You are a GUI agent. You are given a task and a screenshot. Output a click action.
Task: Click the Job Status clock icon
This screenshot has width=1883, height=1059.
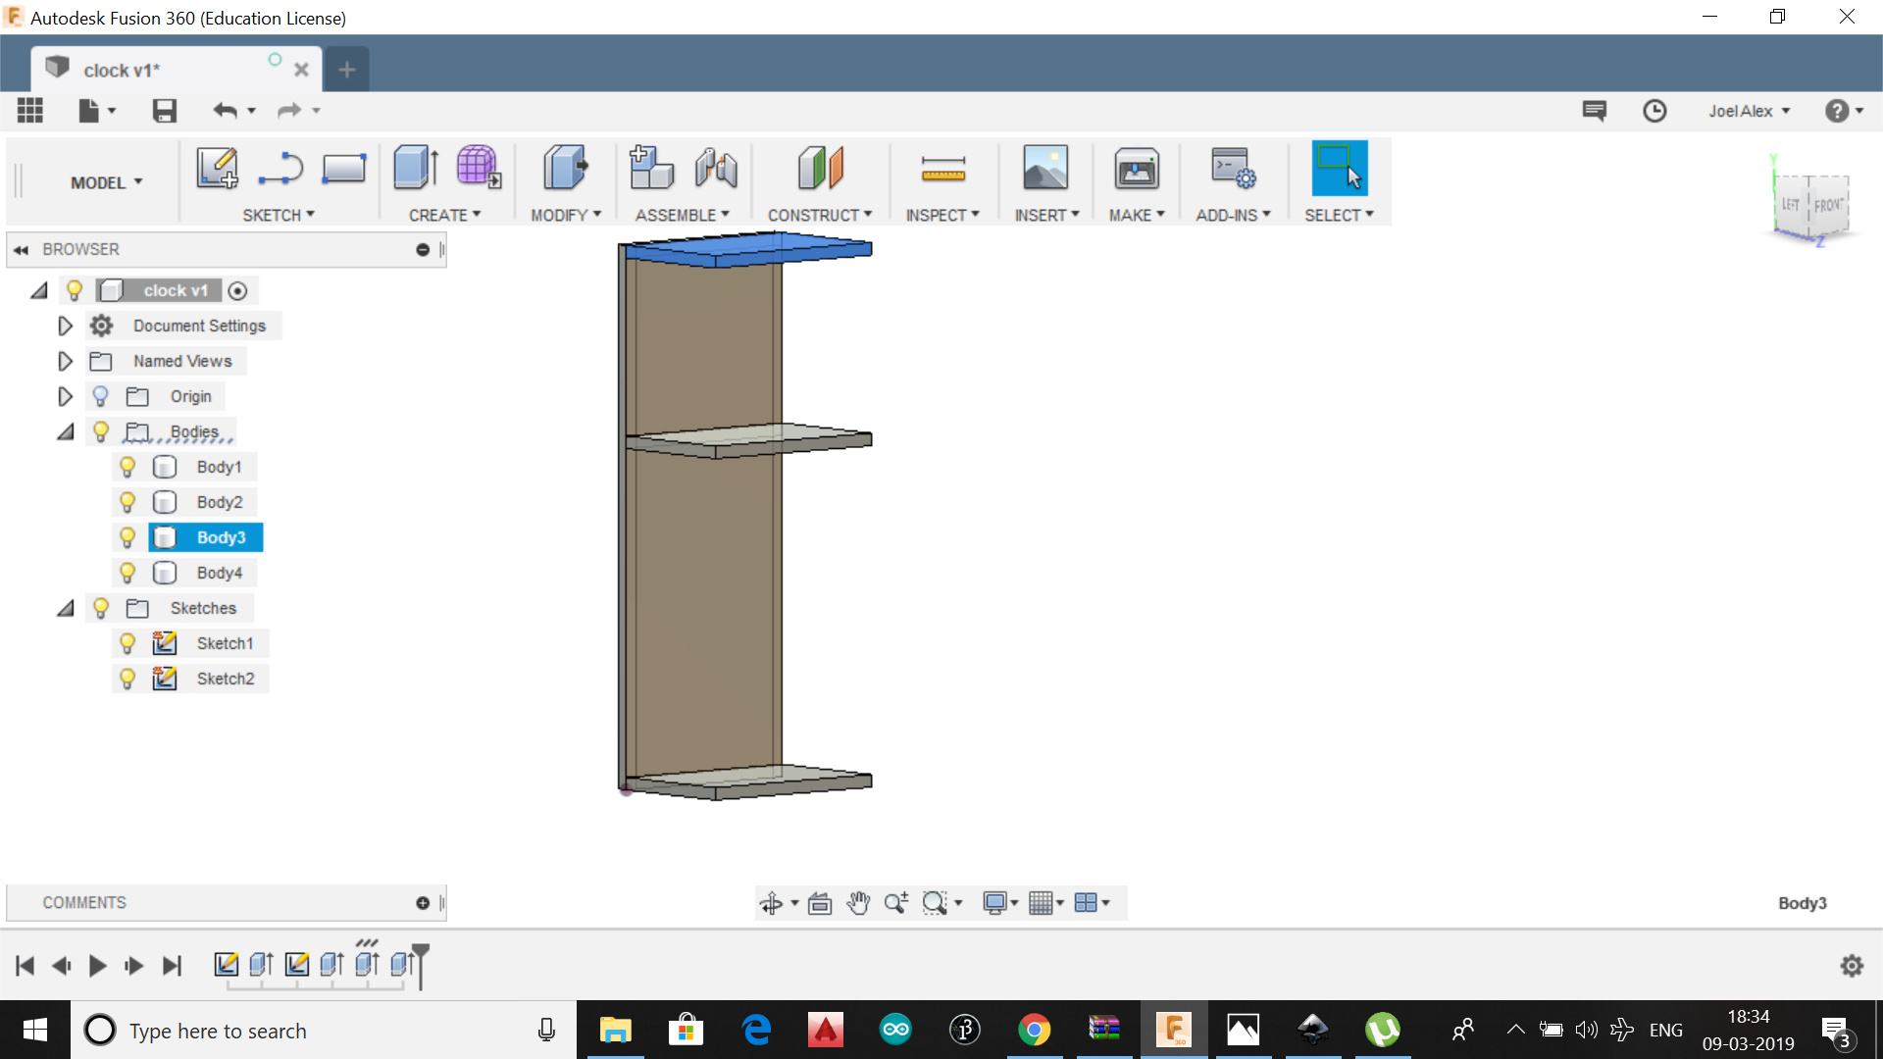[x=1654, y=111]
